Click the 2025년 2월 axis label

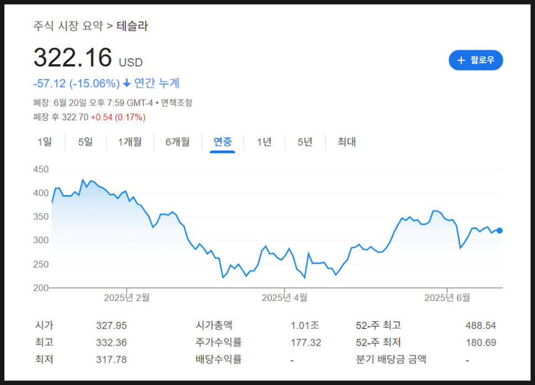pyautogui.click(x=127, y=297)
